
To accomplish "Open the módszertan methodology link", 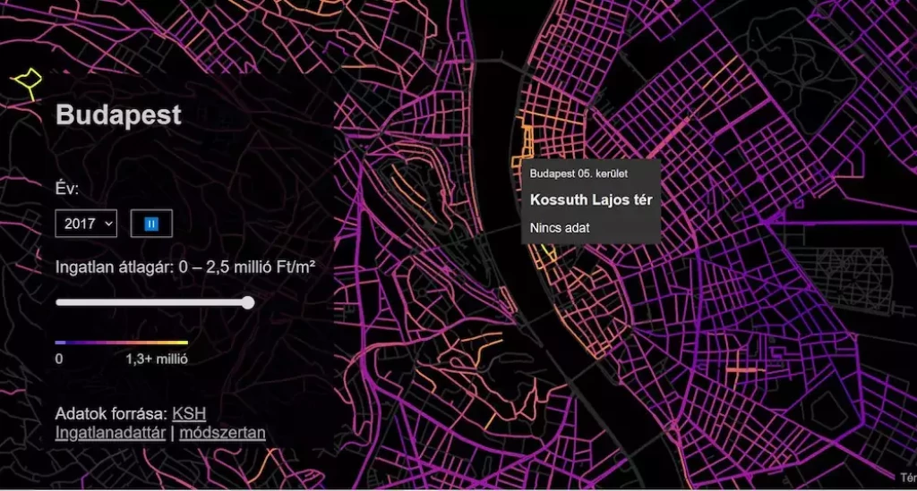I will tap(222, 434).
